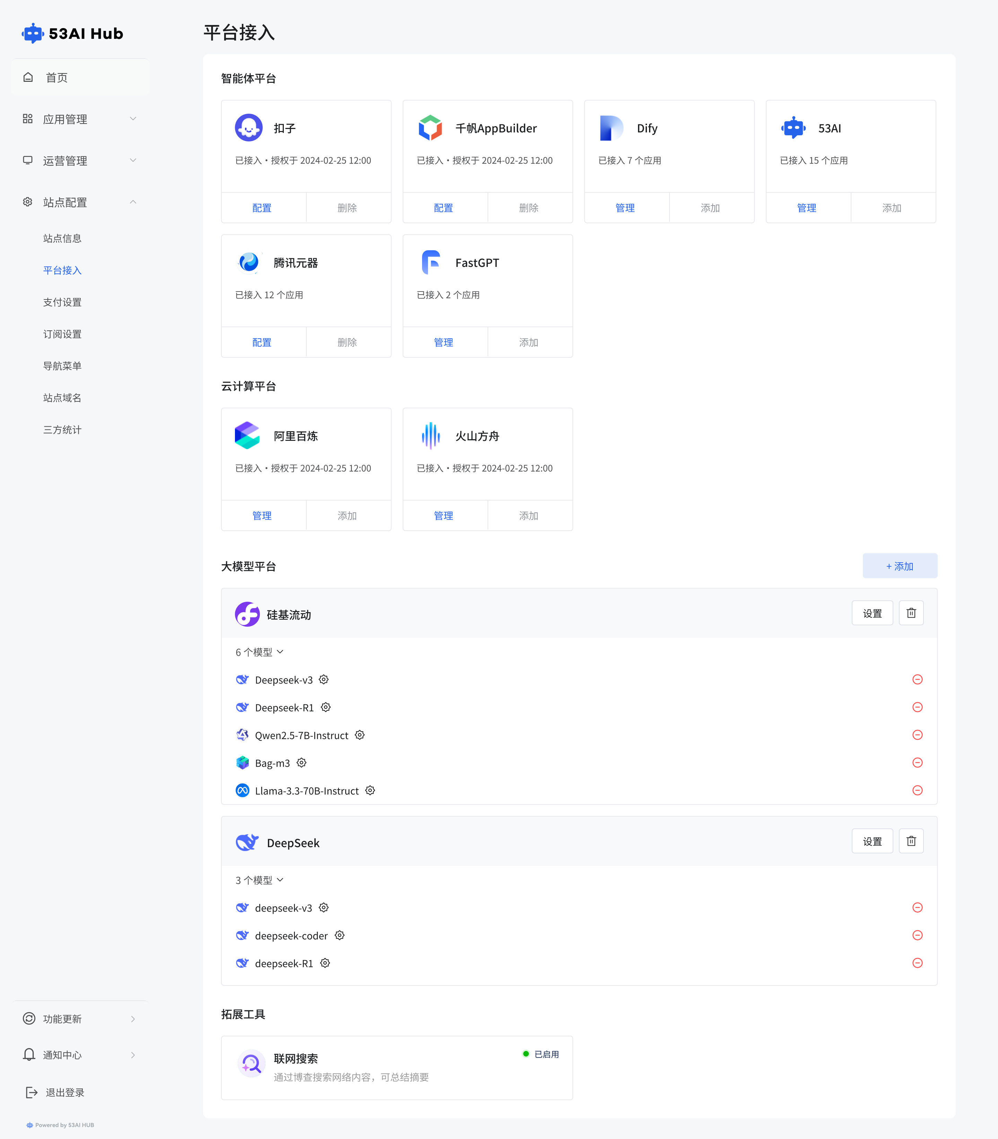
Task: Open 订阅设置 submenu item
Action: [62, 334]
